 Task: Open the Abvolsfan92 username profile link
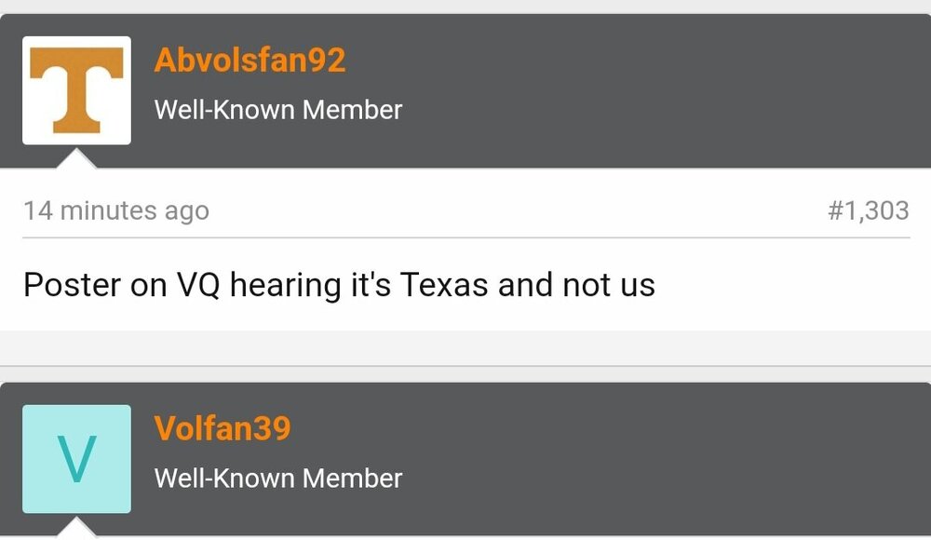(x=250, y=61)
